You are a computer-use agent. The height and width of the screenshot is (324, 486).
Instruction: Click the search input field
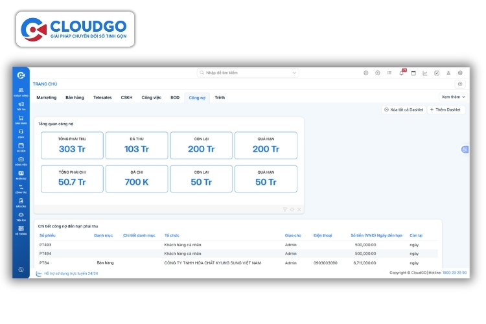point(246,73)
